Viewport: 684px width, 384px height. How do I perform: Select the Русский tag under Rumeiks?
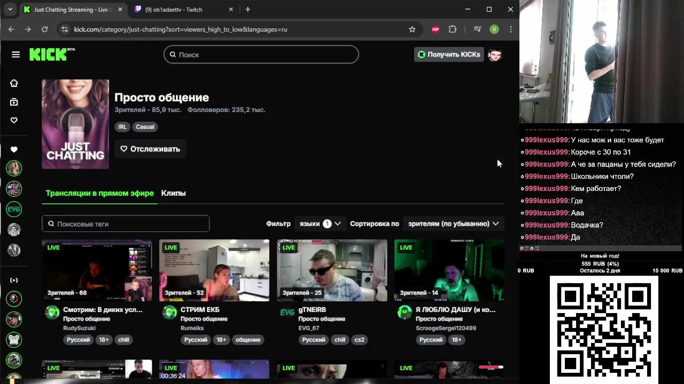click(196, 340)
